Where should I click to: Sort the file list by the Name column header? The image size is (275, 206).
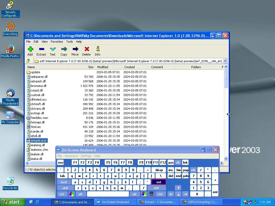(47, 67)
